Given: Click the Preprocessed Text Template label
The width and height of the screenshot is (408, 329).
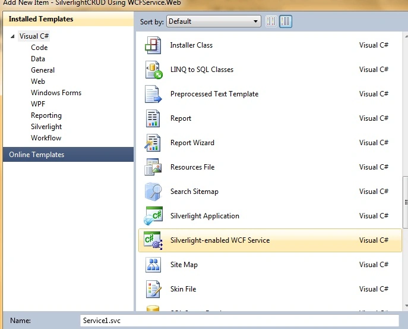Looking at the screenshot, I should coord(214,94).
